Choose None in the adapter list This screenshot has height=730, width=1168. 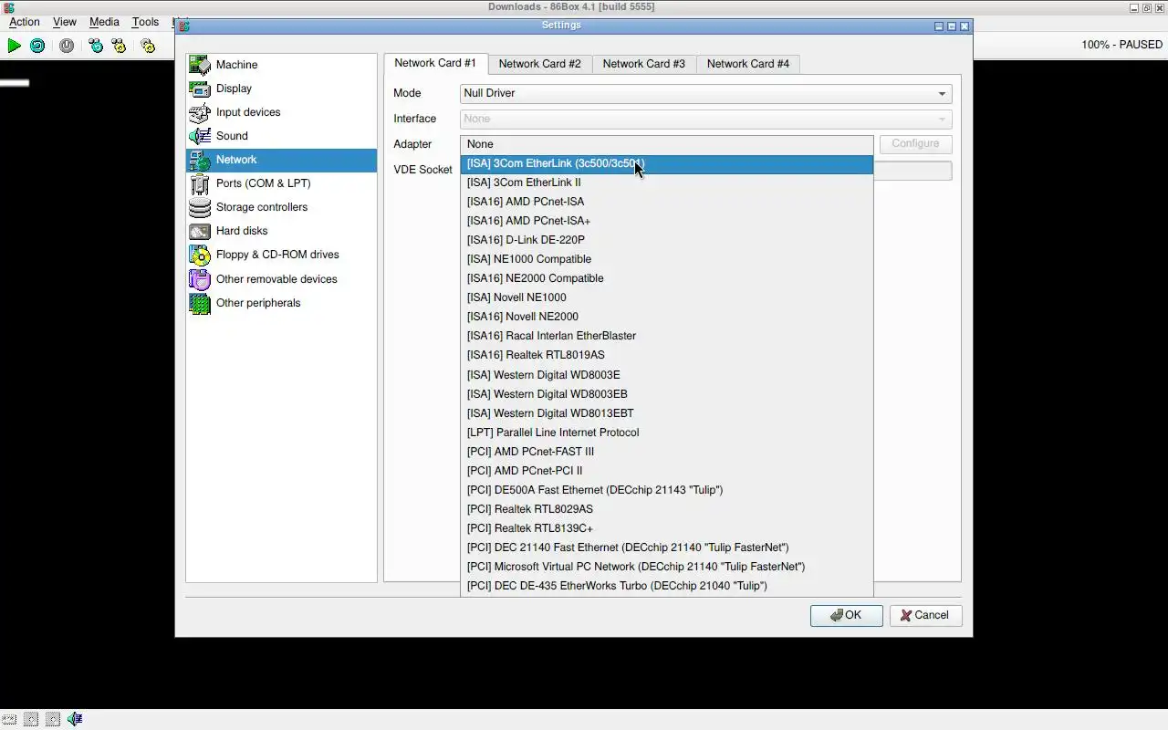tap(667, 144)
